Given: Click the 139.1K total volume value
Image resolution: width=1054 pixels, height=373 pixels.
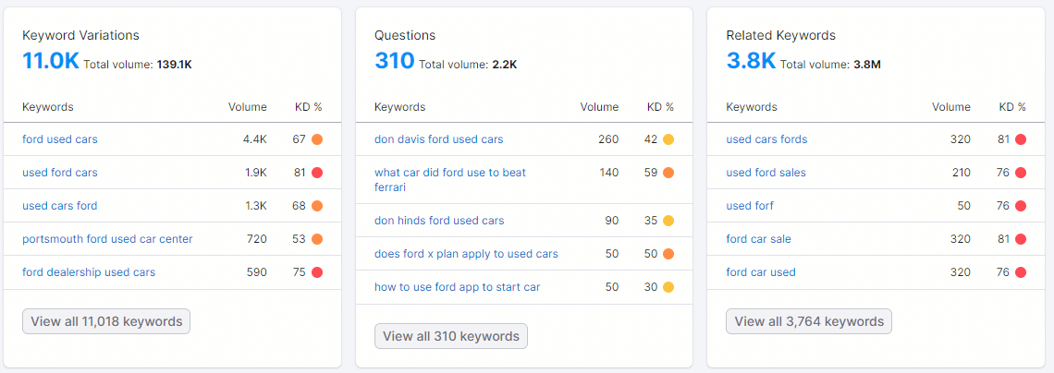Looking at the screenshot, I should pyautogui.click(x=175, y=65).
